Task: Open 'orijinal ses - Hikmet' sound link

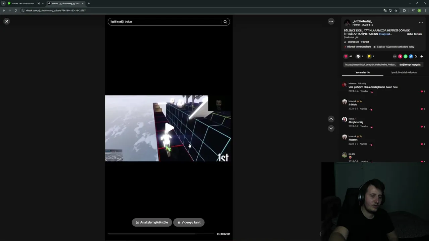Action: tap(357, 42)
